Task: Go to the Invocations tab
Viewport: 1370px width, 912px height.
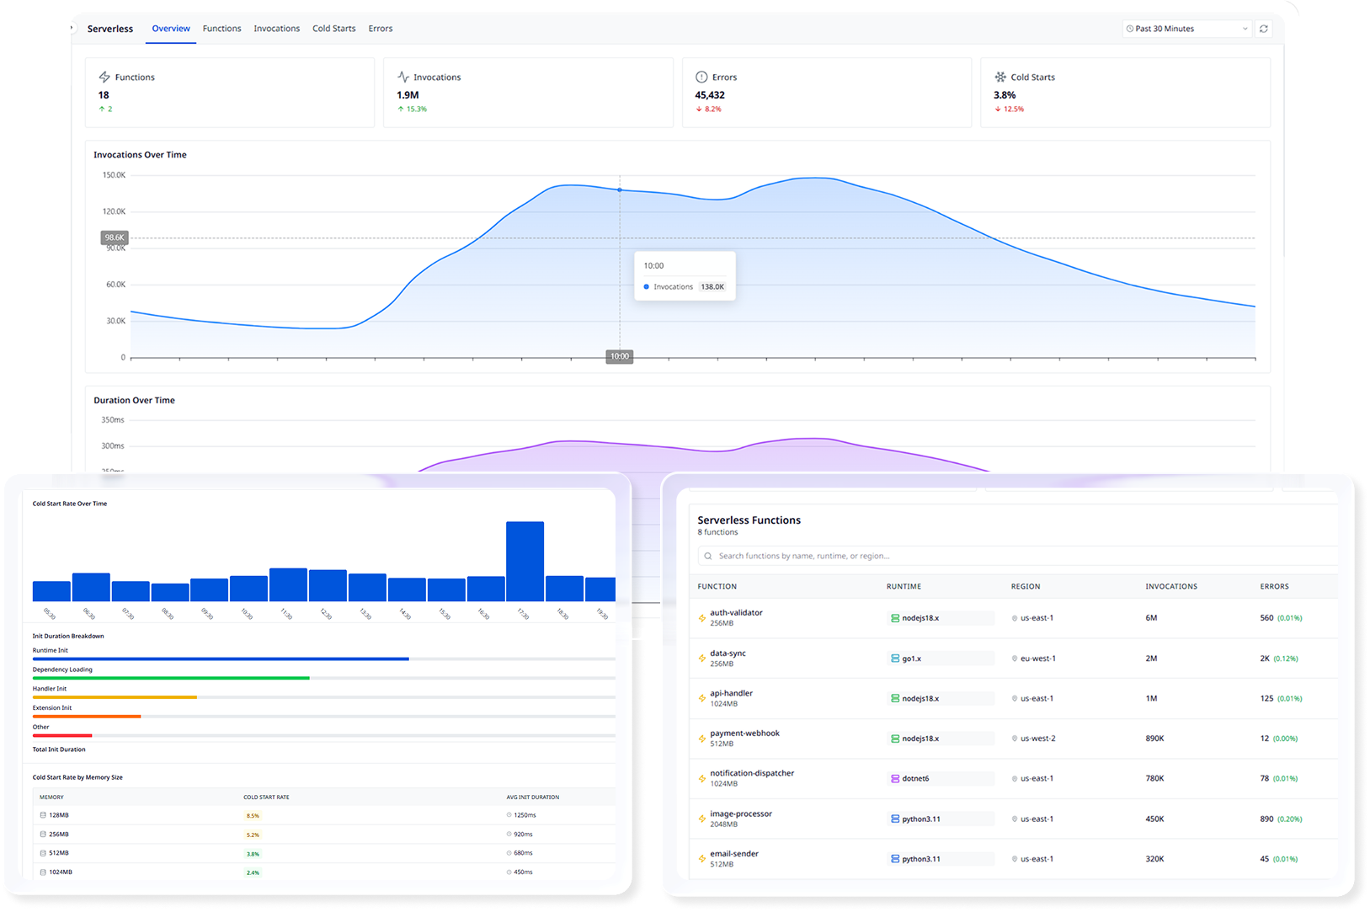Action: [276, 29]
